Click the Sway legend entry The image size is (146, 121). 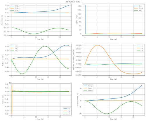coord(88,88)
